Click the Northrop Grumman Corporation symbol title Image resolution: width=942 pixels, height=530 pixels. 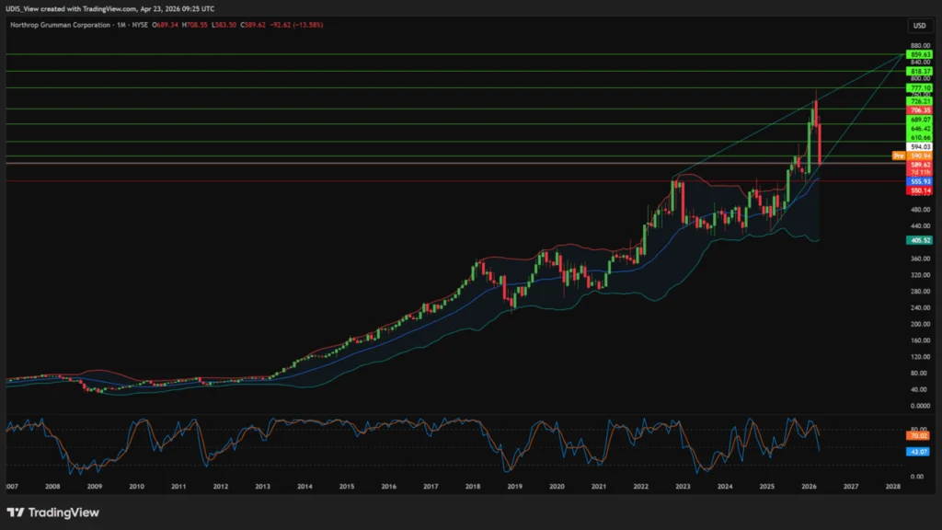(60, 25)
